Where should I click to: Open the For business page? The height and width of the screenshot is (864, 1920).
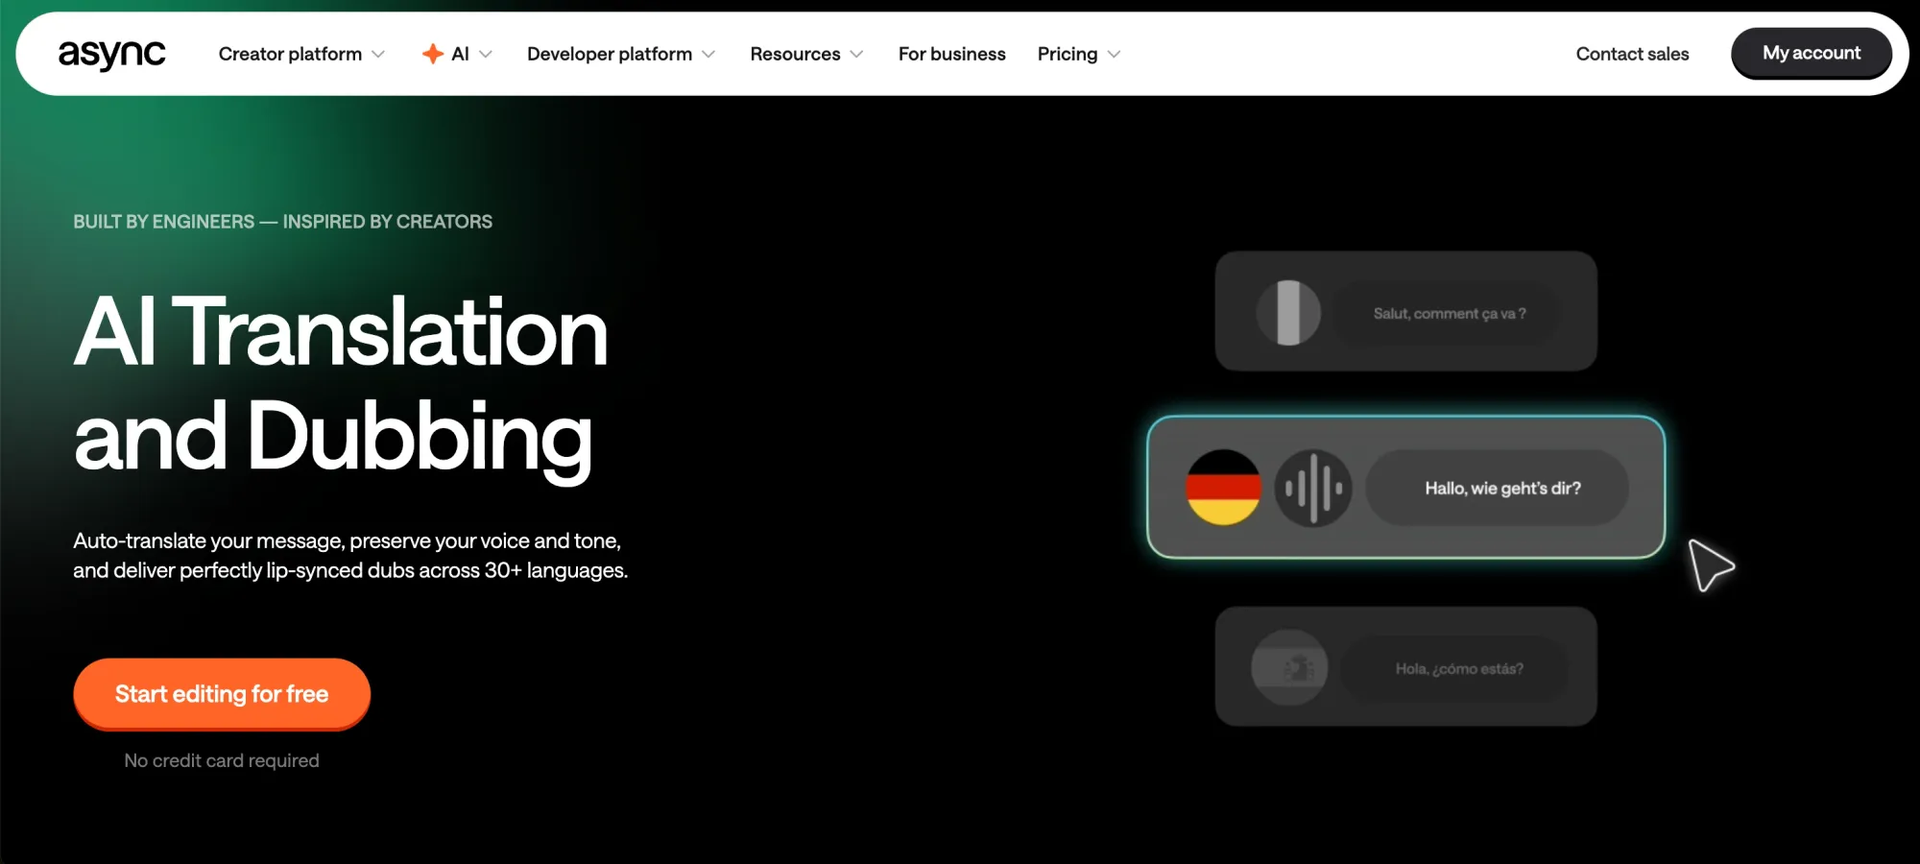951,55
